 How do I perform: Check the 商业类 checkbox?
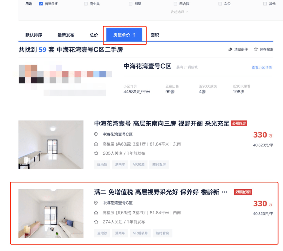pyautogui.click(x=86, y=4)
